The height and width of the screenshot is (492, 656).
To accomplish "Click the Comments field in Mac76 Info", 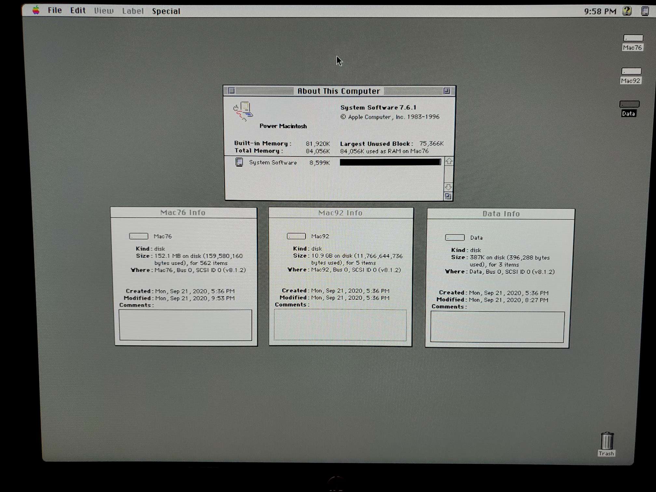I will pos(185,325).
